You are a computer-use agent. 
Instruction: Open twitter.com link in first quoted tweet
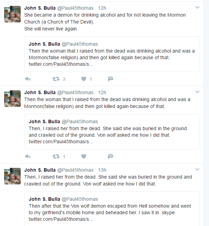(x=61, y=64)
